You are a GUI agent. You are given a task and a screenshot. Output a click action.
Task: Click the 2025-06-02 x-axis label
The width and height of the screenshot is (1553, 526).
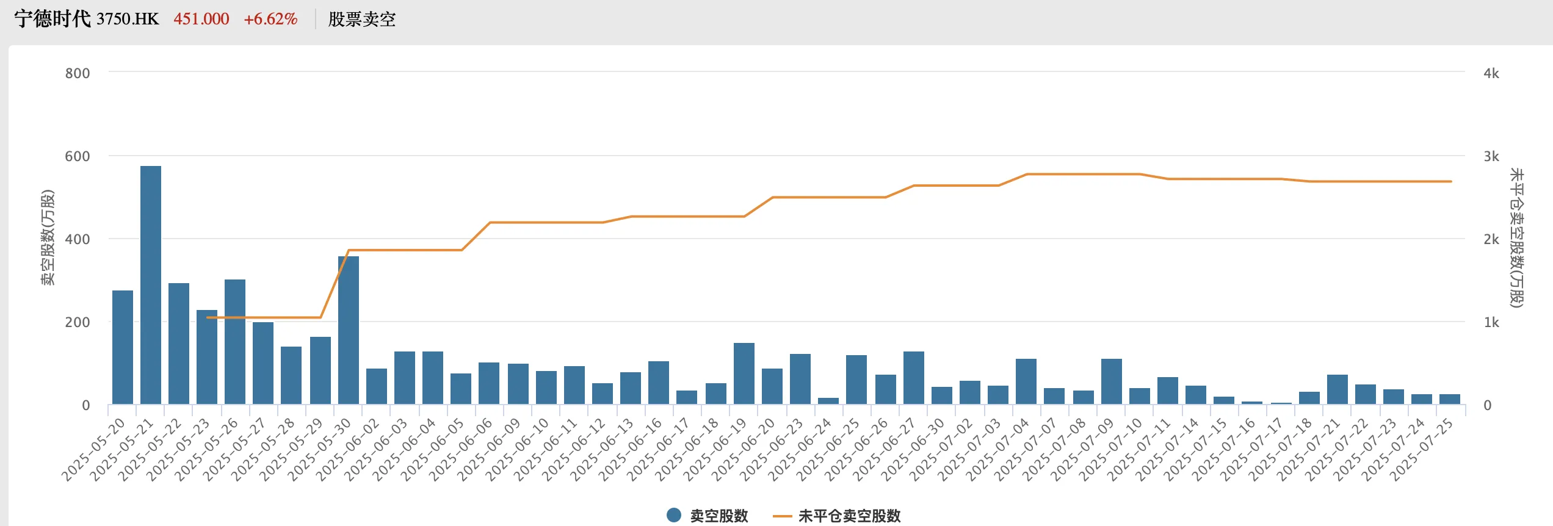click(348, 450)
